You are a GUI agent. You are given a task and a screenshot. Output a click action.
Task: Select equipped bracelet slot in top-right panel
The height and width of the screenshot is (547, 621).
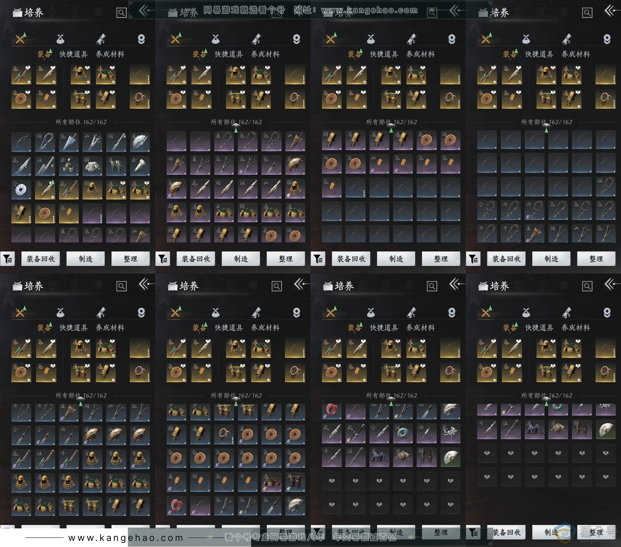pyautogui.click(x=605, y=99)
